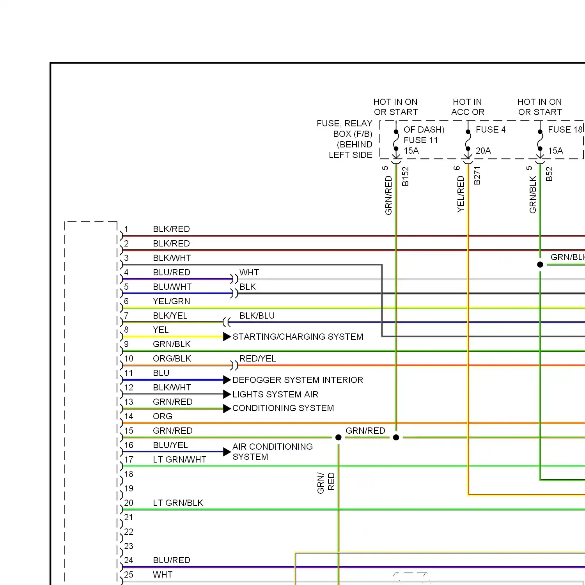585x585 pixels.
Task: Click the junction dot right of horizontal GRN/RED label
Action: pos(396,438)
